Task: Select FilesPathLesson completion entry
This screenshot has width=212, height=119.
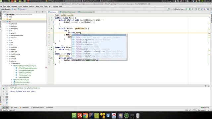Action: point(99,44)
